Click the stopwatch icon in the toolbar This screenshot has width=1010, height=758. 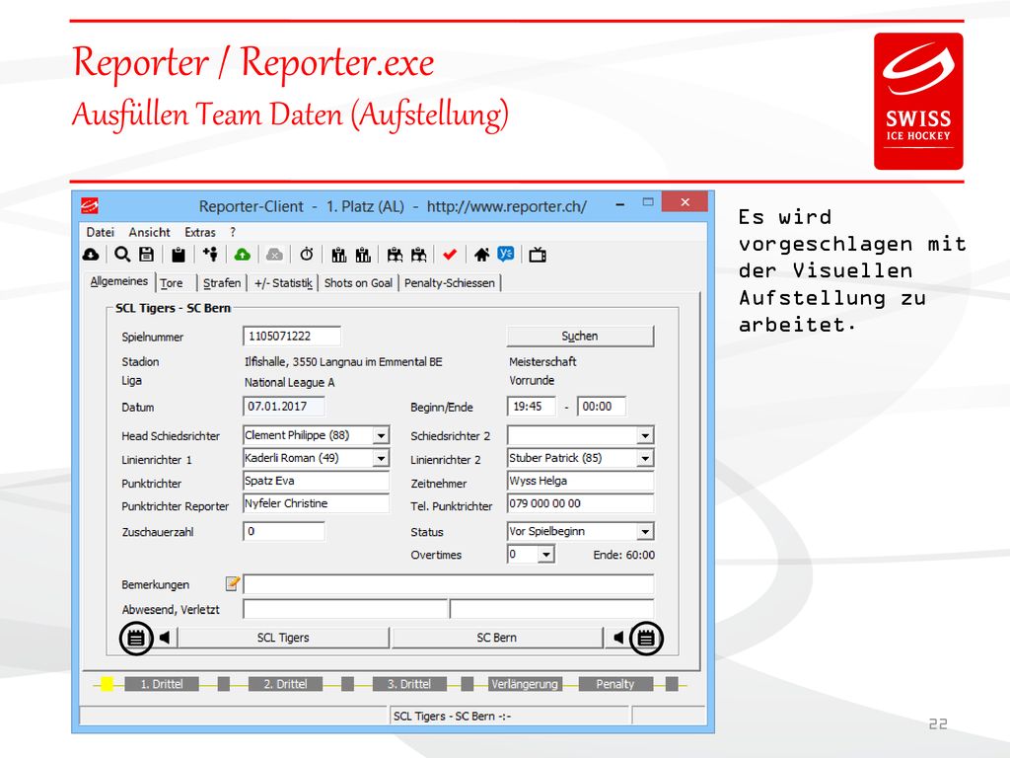pyautogui.click(x=307, y=255)
